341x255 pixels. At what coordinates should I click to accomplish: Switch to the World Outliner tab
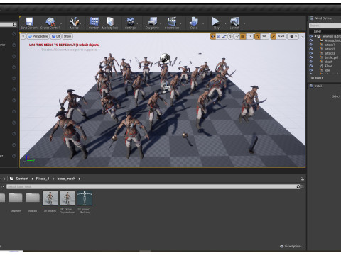(x=321, y=18)
